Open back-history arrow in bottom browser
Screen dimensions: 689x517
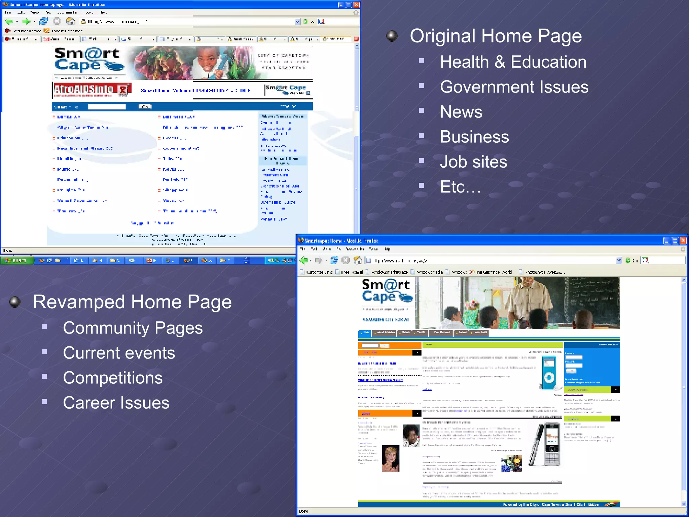click(x=311, y=261)
